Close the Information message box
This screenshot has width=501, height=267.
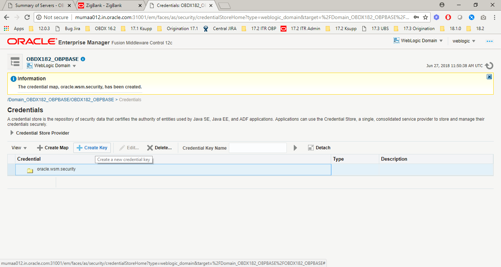489,77
